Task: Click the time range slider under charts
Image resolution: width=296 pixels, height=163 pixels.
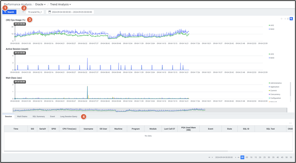Action: [x=150, y=110]
